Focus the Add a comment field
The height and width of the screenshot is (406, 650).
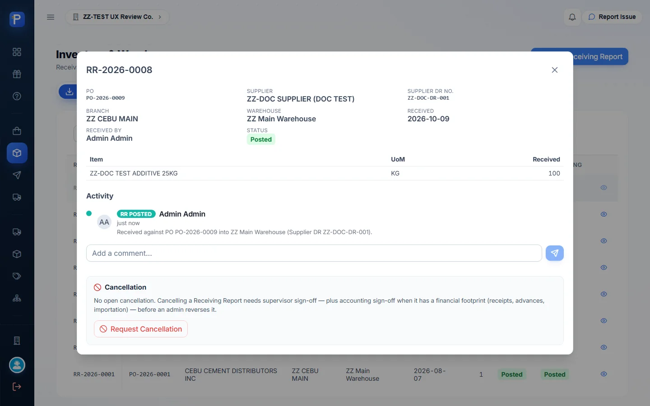click(x=314, y=253)
